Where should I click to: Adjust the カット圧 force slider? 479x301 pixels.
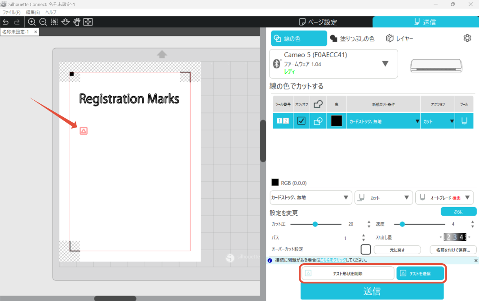315,224
